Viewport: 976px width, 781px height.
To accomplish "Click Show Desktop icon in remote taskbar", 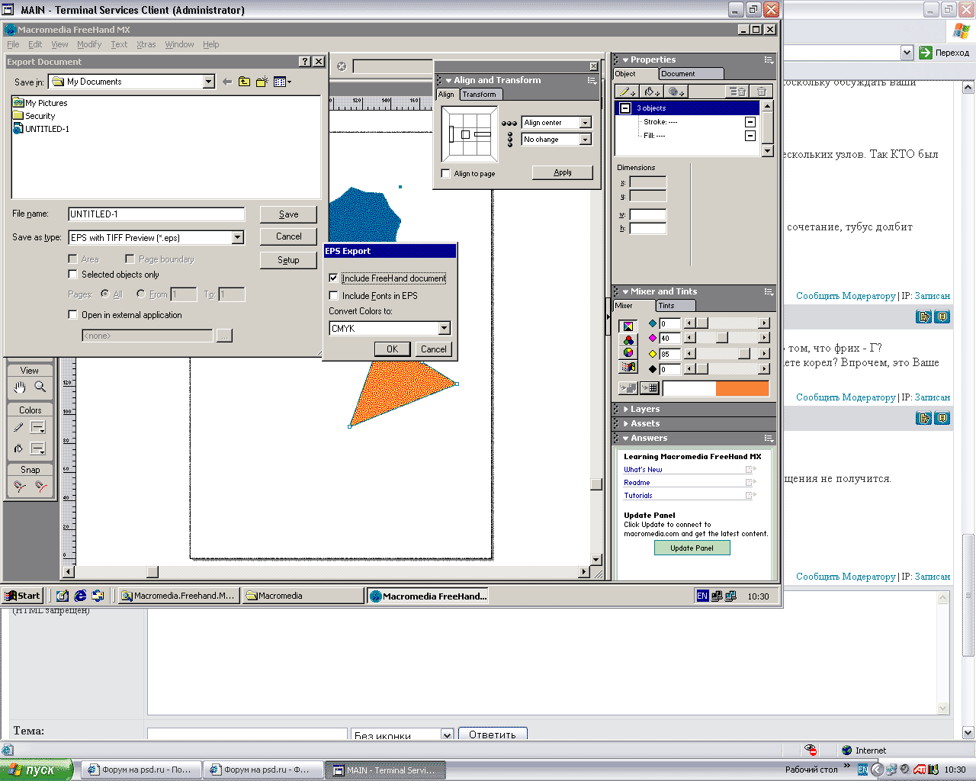I will 63,596.
